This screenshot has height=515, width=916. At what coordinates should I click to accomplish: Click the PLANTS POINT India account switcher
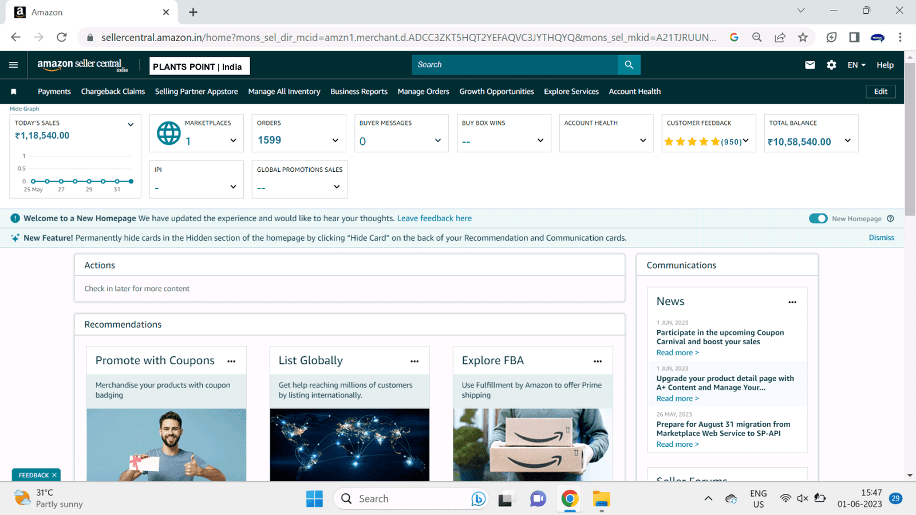(x=199, y=66)
